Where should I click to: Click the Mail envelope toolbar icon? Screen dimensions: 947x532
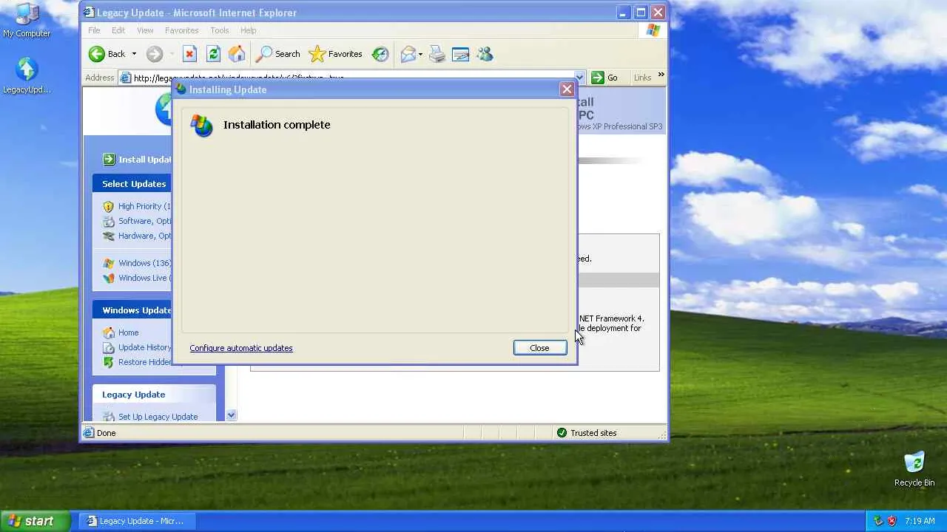coord(408,54)
